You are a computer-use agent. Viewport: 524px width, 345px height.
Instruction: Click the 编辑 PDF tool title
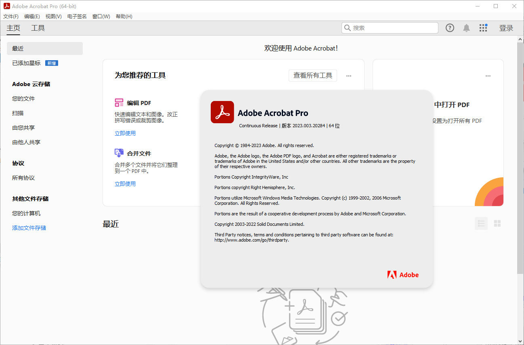pos(139,103)
